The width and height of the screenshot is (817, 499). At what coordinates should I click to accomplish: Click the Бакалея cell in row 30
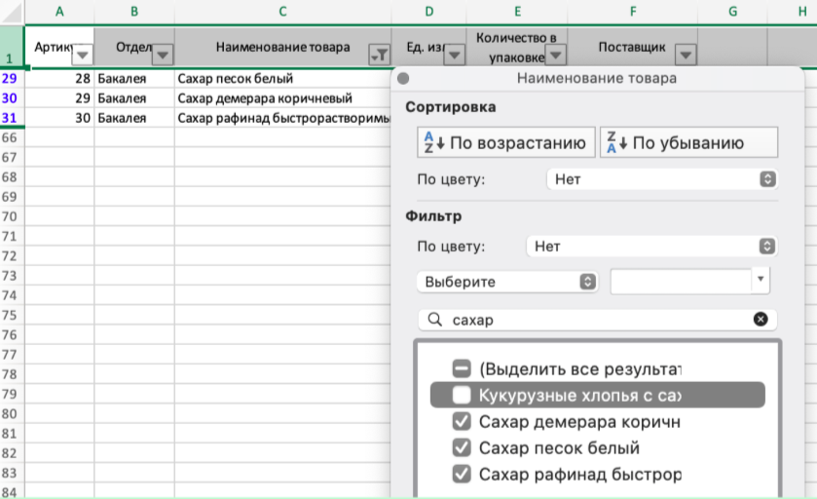tap(134, 98)
